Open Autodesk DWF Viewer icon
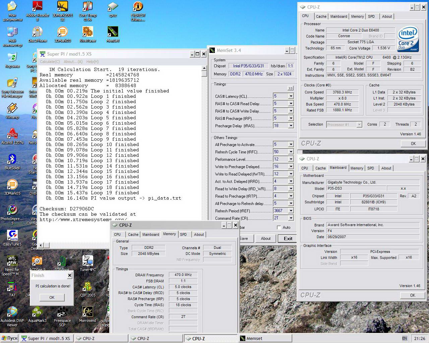429x343 pixels. click(12, 317)
